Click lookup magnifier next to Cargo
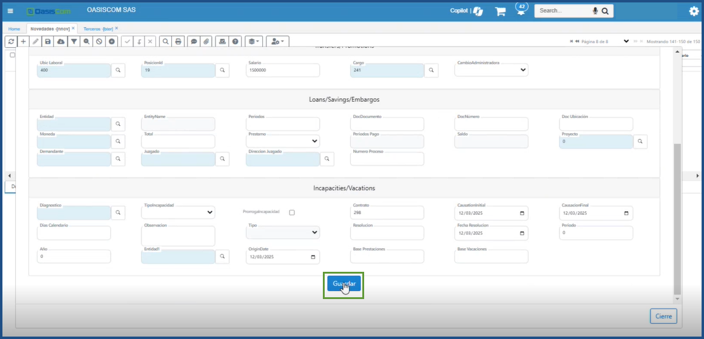The width and height of the screenshot is (704, 339). click(x=431, y=70)
